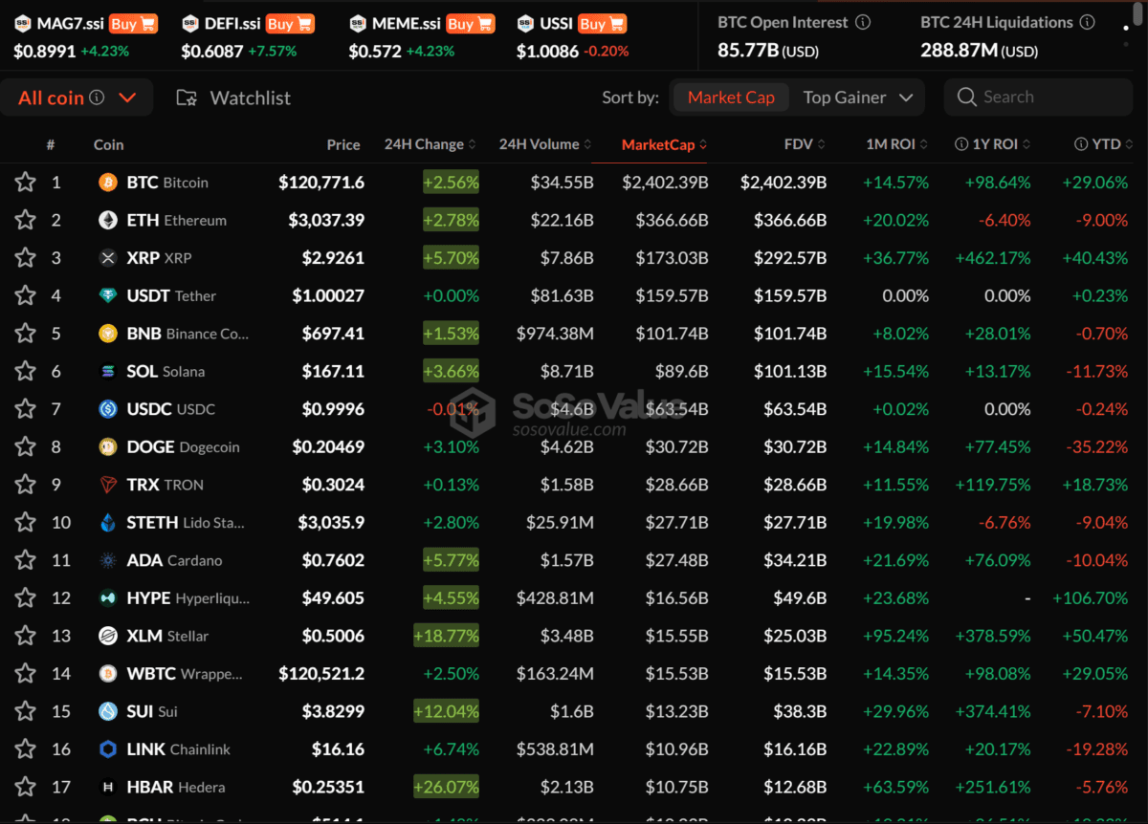Click the Chainlink logo icon

(109, 750)
